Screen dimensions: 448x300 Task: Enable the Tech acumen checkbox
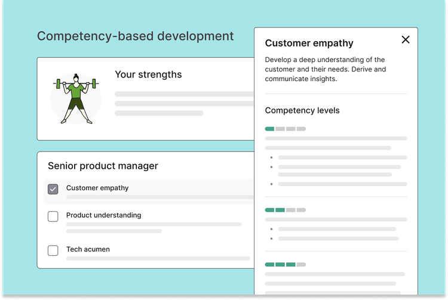click(53, 250)
